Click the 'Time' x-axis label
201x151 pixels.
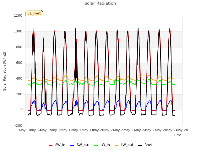pyautogui.click(x=178, y=135)
